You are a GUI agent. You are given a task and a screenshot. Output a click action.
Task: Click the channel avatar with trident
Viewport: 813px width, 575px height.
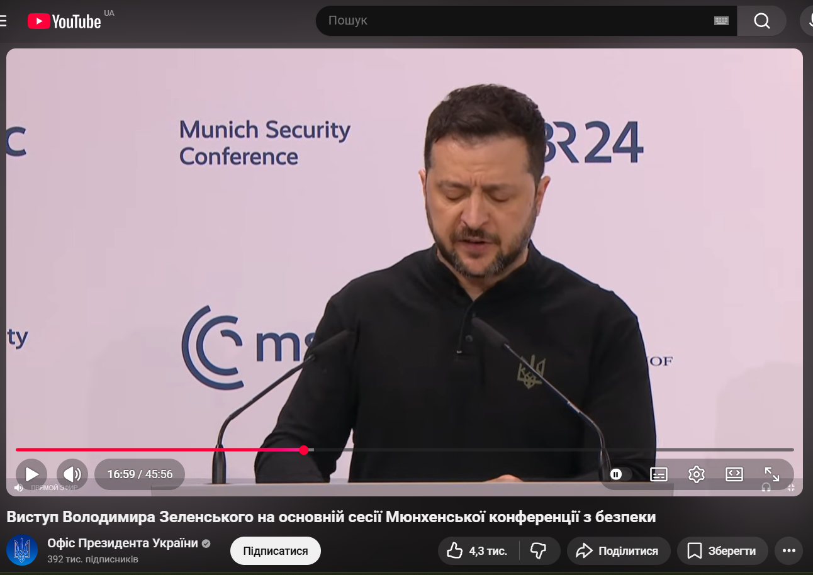(22, 550)
